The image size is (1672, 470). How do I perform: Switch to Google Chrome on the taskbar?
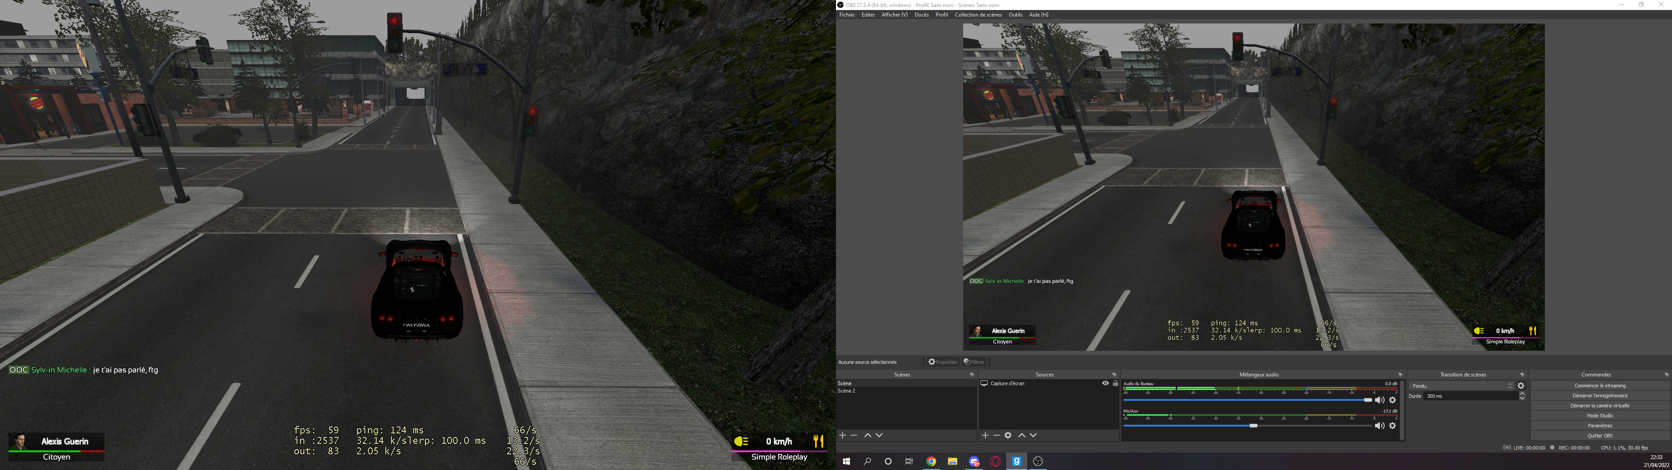(x=931, y=462)
